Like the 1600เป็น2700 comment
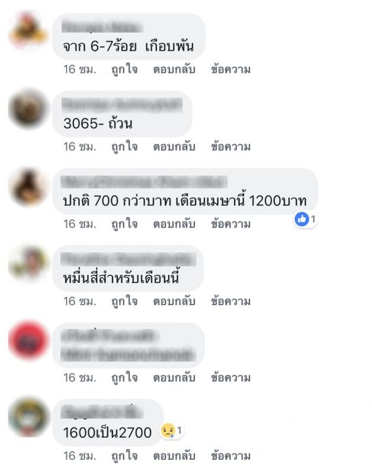The height and width of the screenshot is (471, 372). coord(124,456)
